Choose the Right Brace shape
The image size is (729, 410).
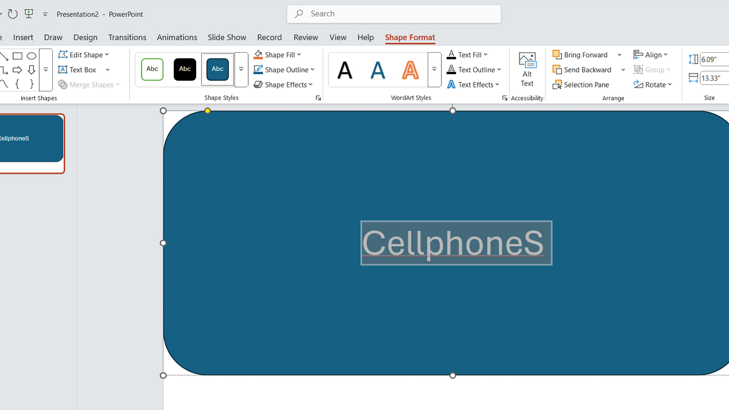point(32,84)
